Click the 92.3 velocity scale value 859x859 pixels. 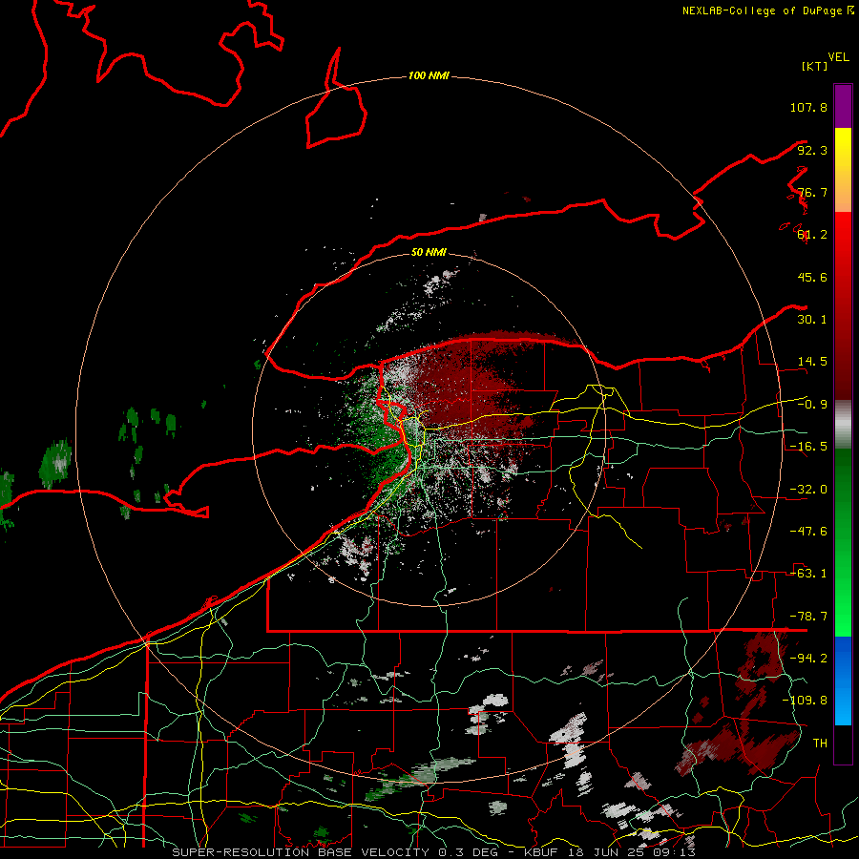[812, 150]
